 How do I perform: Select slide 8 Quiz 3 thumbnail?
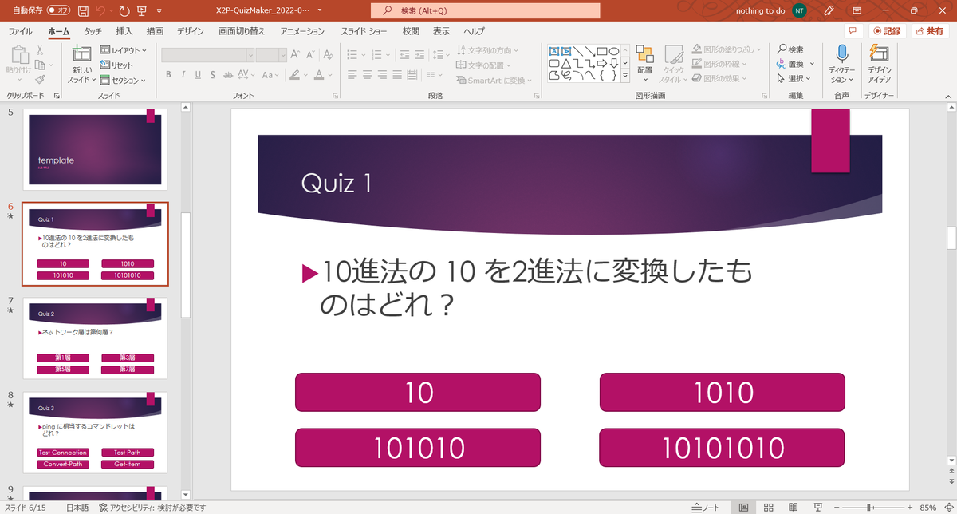tap(95, 432)
